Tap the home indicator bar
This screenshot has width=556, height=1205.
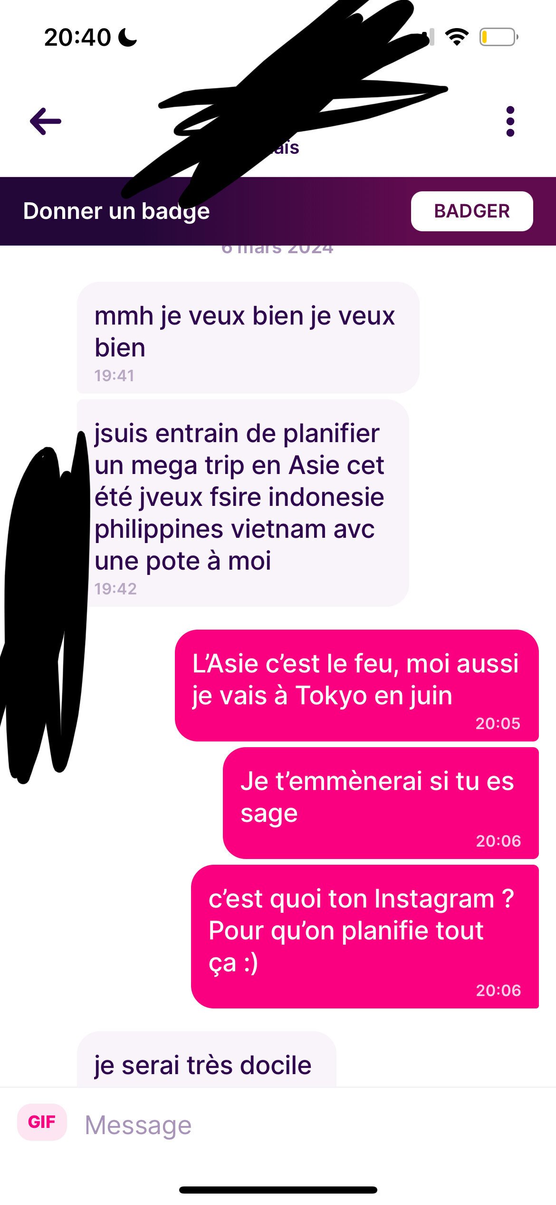(x=278, y=1190)
